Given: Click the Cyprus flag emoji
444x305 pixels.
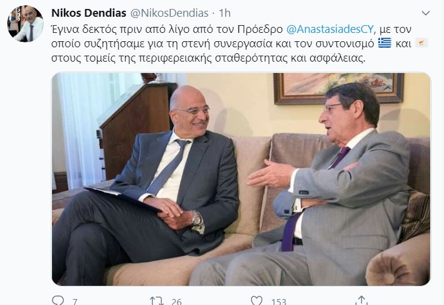Looking at the screenshot, I should tap(422, 43).
